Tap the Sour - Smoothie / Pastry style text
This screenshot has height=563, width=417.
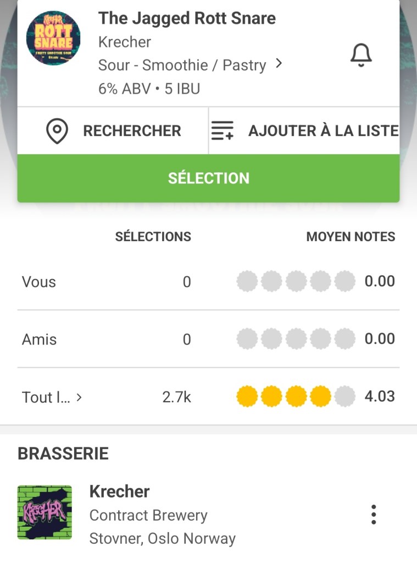pyautogui.click(x=182, y=65)
